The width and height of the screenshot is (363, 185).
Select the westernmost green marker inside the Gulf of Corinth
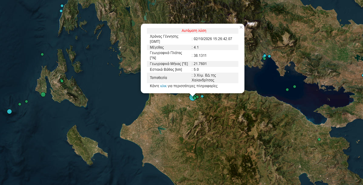click(x=287, y=90)
